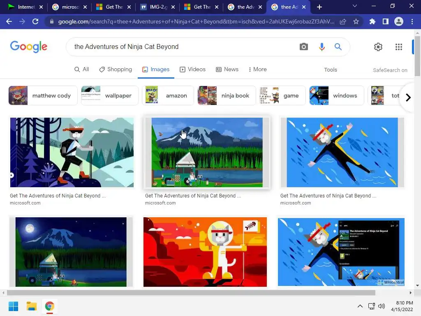Click the network icon in system tray
Viewport: 421px width, 316px height.
coord(372,306)
